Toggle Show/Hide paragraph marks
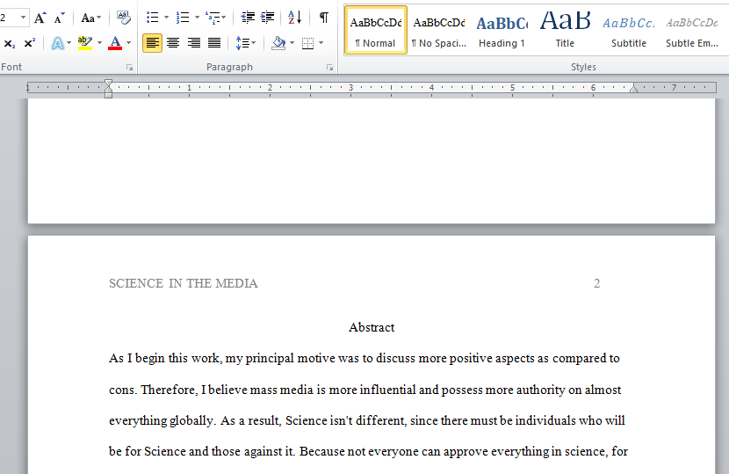The height and width of the screenshot is (474, 729). click(324, 18)
